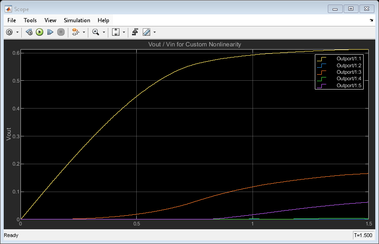Click the Step Back simulation button
This screenshot has height=244, width=379.
point(29,32)
